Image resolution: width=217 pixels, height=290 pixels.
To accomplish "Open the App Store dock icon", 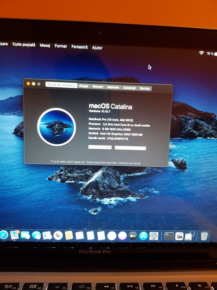I will pos(143,236).
